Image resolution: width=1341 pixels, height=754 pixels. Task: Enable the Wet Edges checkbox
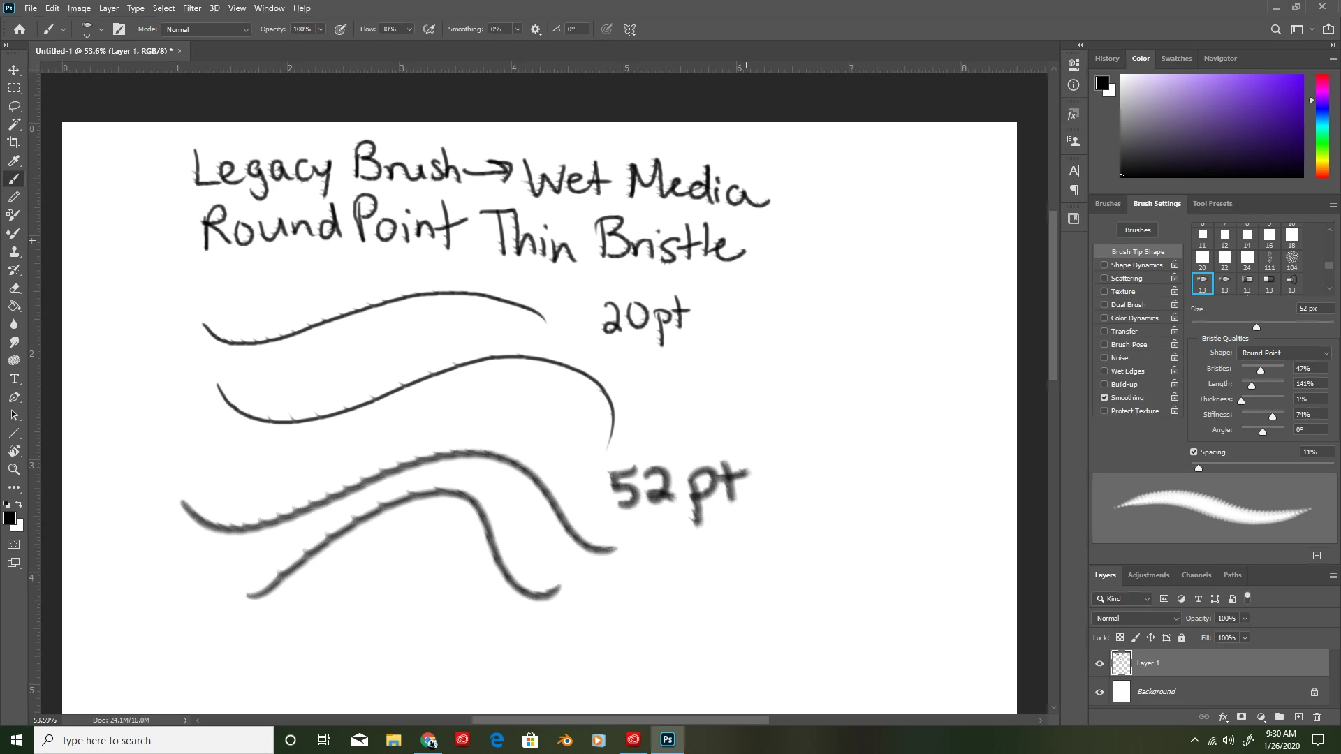(x=1104, y=371)
